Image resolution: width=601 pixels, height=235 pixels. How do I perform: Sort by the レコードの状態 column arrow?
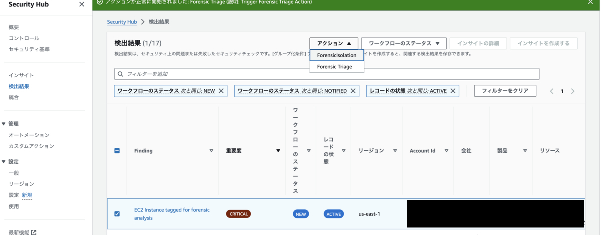344,151
